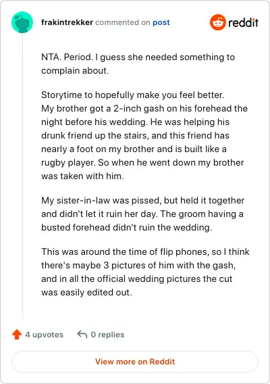
Task: Click the reply arrow icon
Action: [82, 334]
